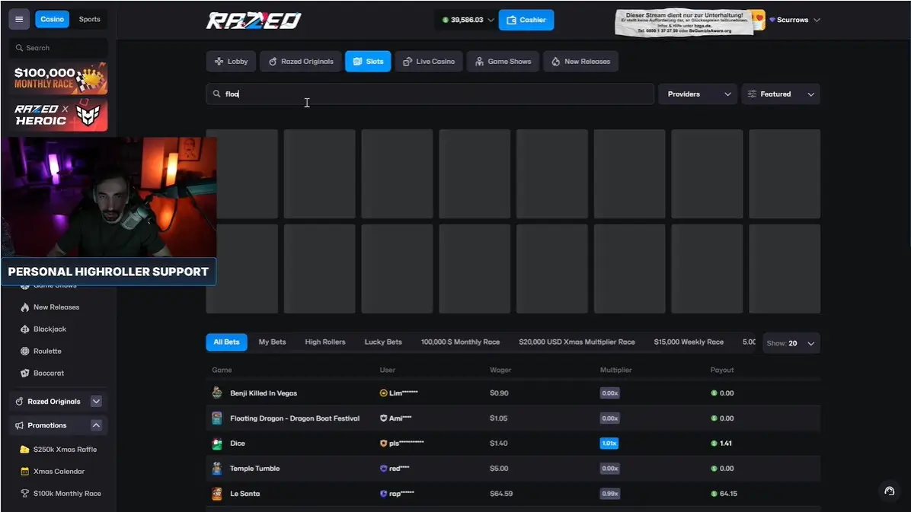Open Blackjack in the sidebar

coord(50,329)
